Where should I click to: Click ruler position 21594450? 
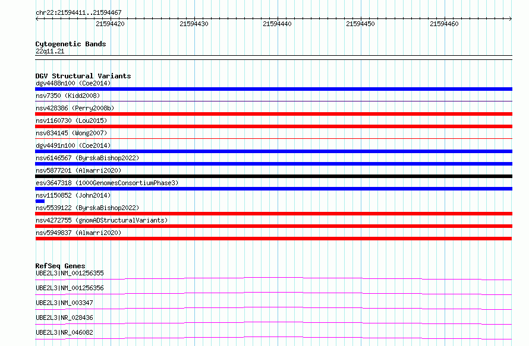[x=360, y=24]
